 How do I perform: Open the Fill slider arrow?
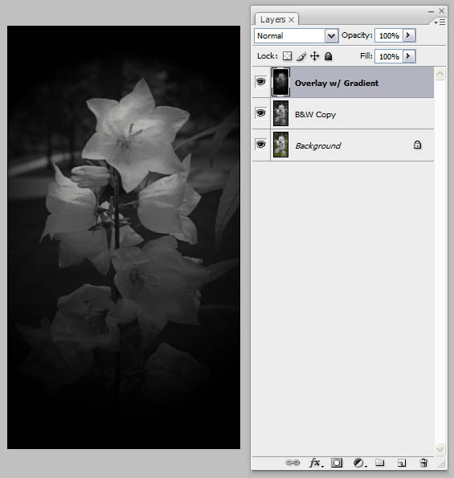point(409,56)
